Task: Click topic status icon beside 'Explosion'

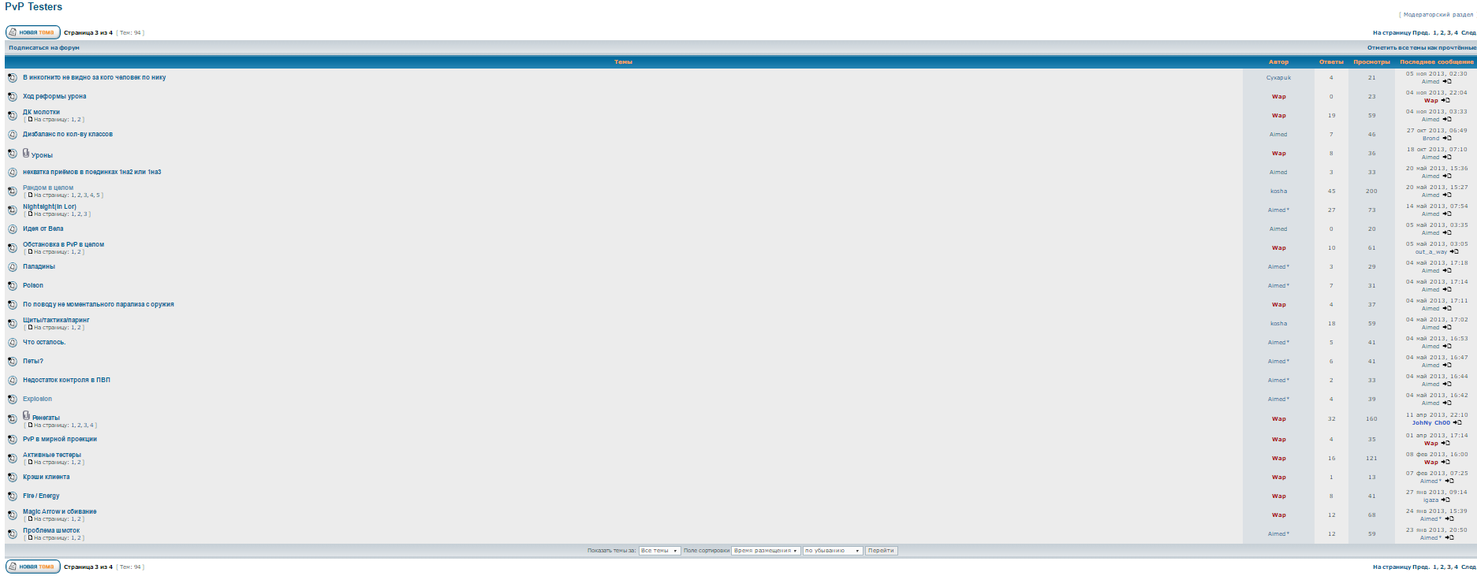Action: (x=13, y=399)
